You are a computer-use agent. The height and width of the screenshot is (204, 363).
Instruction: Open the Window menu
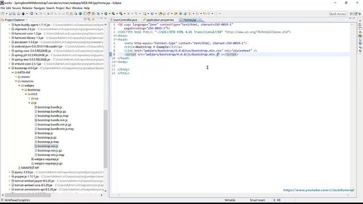[x=77, y=8]
